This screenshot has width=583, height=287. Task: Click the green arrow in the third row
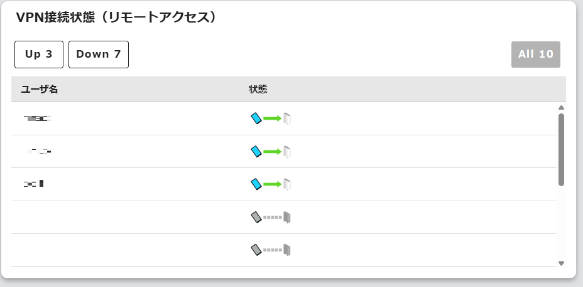(x=272, y=184)
